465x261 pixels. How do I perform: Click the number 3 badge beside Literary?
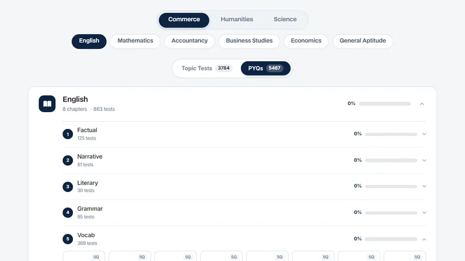point(68,187)
